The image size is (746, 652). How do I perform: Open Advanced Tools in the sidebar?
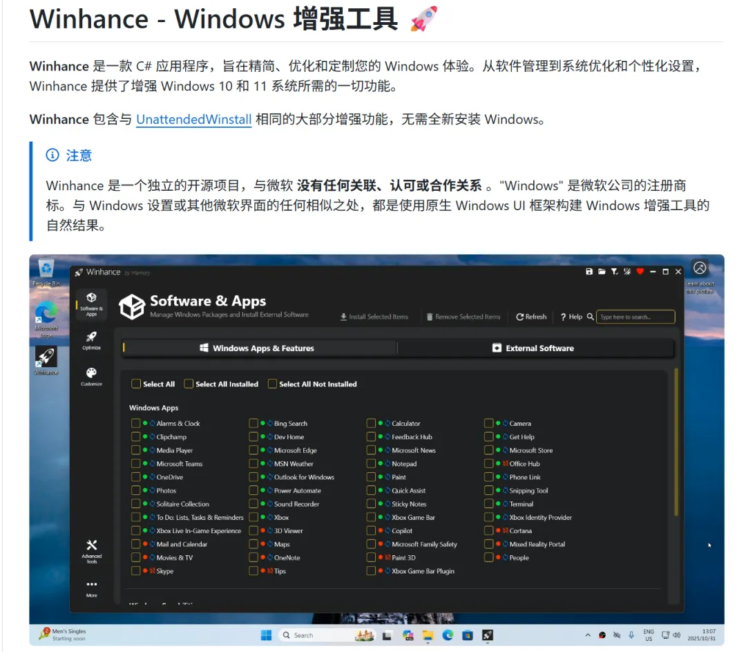[x=91, y=551]
